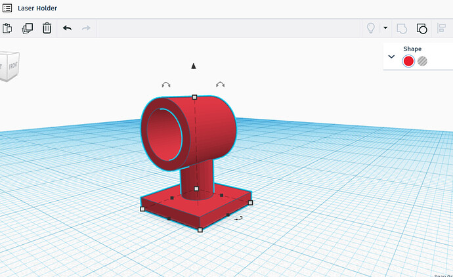Open the designs list menu icon
The image size is (453, 277).
coord(7,8)
